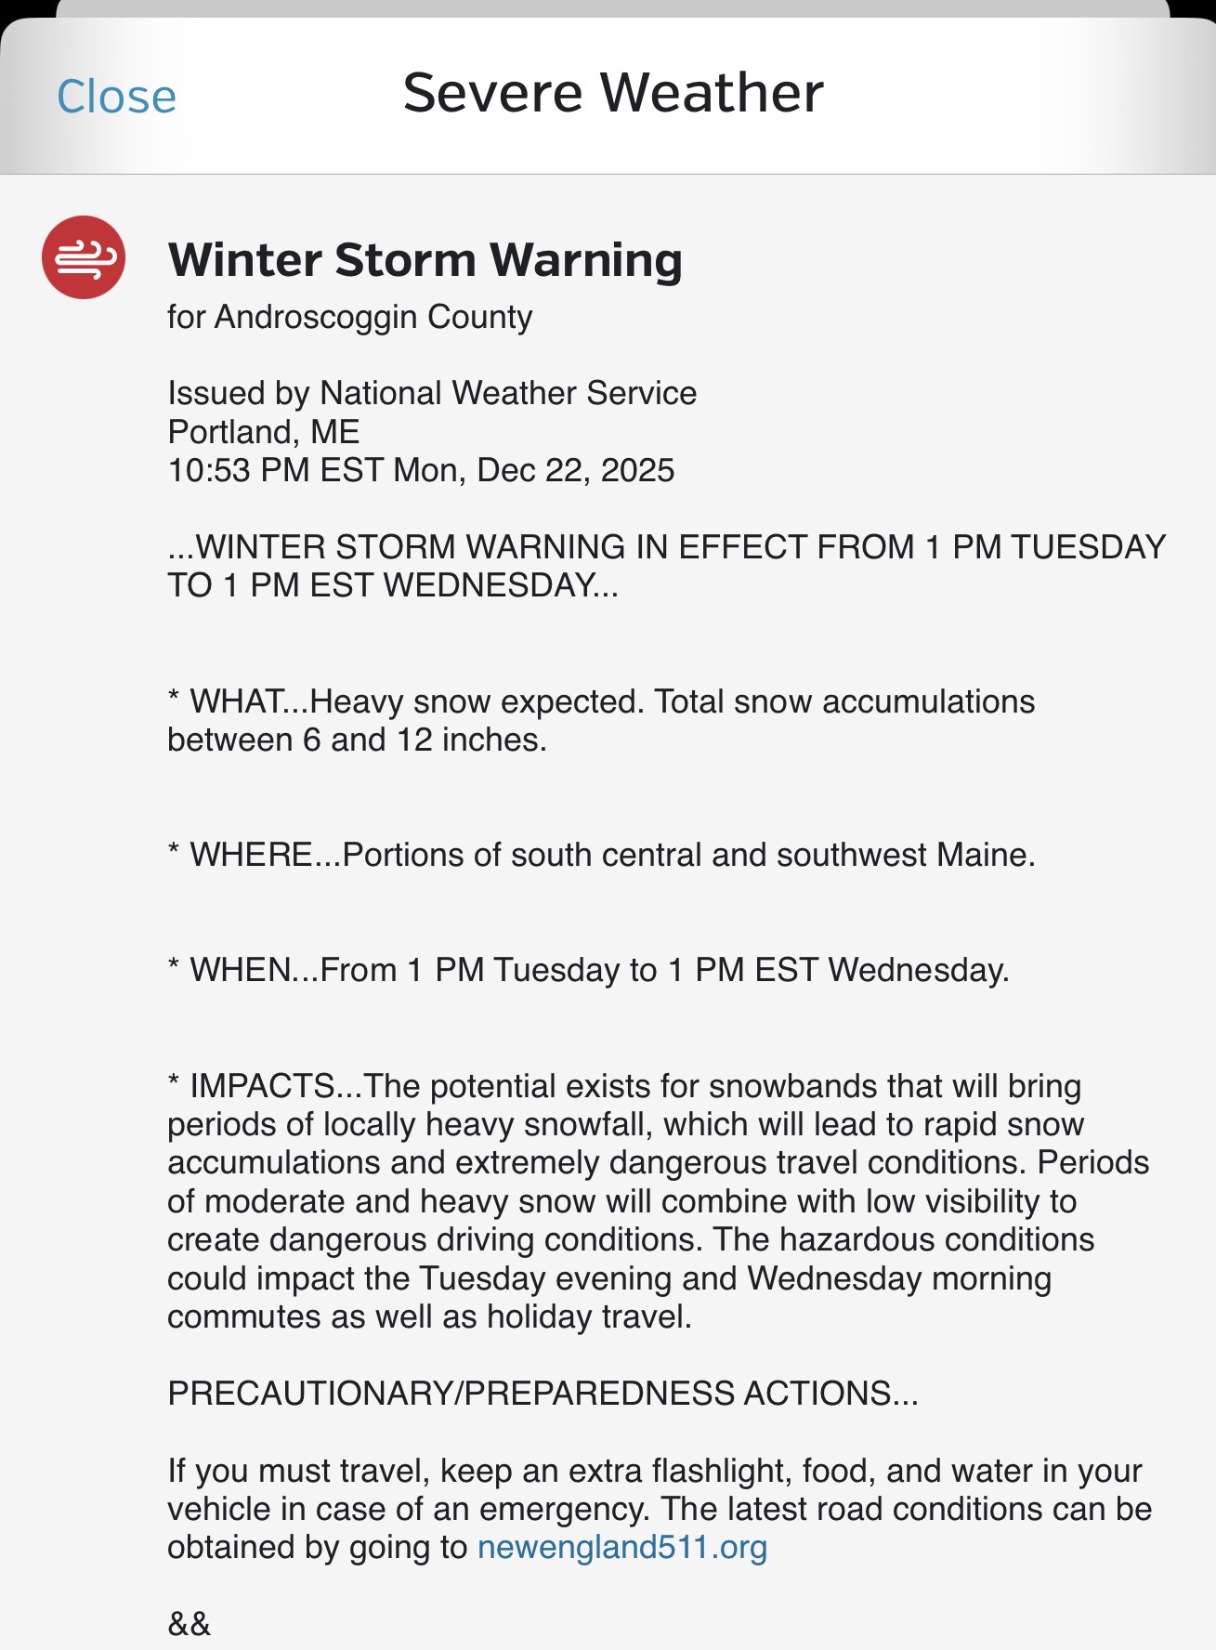1216x1650 pixels.
Task: Tap the 'Issued by National Weather Service' line
Action: click(432, 393)
